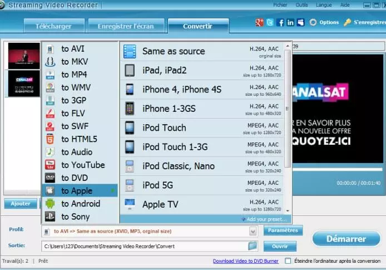386x270 pixels.
Task: Open the Enregistrer l'écran tab
Action: tap(126, 26)
